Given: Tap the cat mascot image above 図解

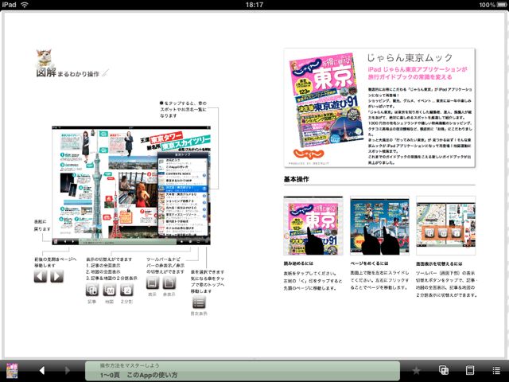Looking at the screenshot, I should tap(45, 58).
